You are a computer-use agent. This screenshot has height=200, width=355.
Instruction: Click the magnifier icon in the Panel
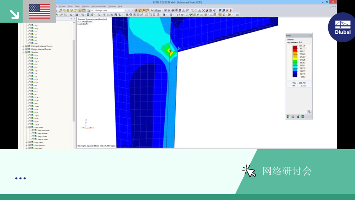[309, 112]
